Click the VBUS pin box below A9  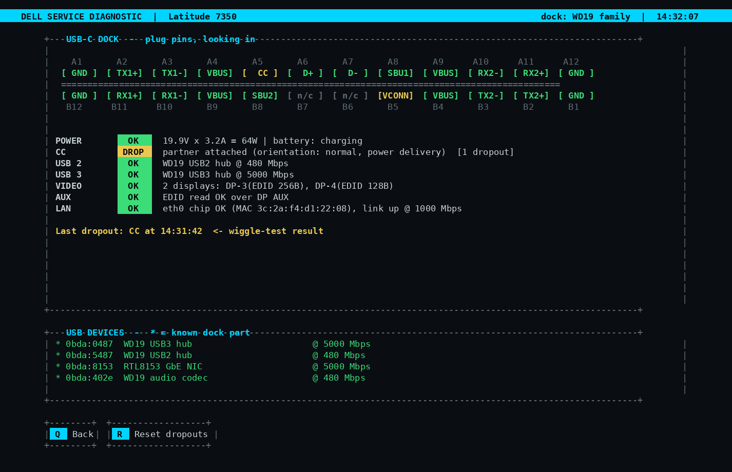coord(441,73)
